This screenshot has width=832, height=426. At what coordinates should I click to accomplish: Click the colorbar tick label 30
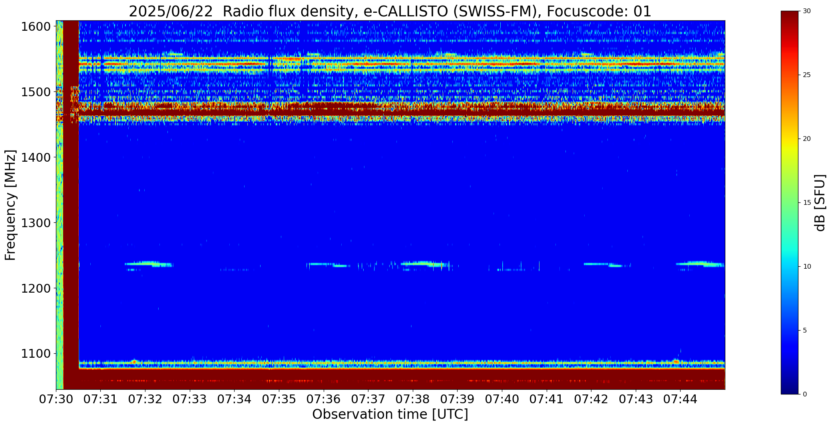(807, 11)
